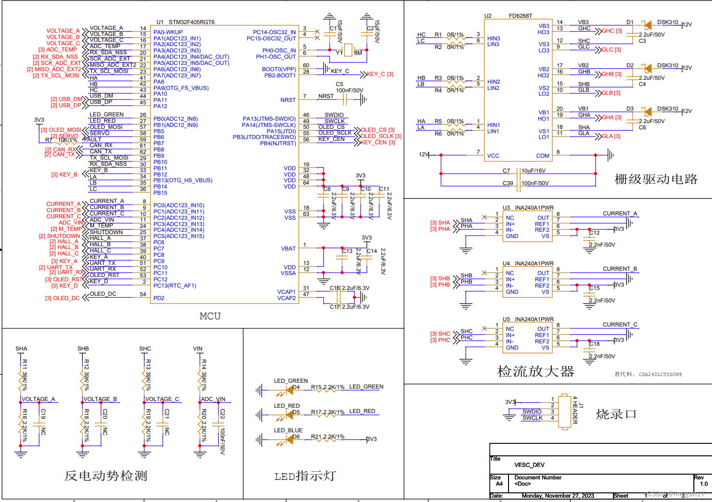Screen dimensions: 712x502
Task: Click the 10uF/16V value text
Action: coord(534,171)
